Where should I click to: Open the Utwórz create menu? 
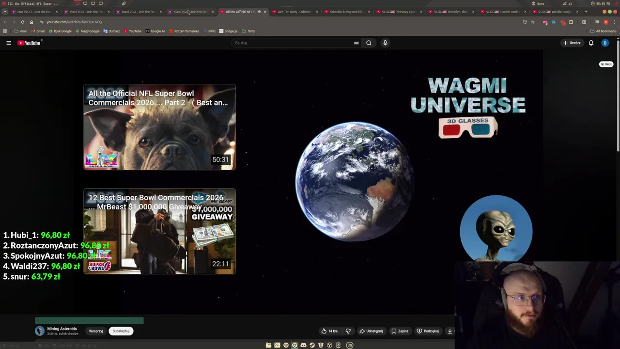click(x=572, y=43)
